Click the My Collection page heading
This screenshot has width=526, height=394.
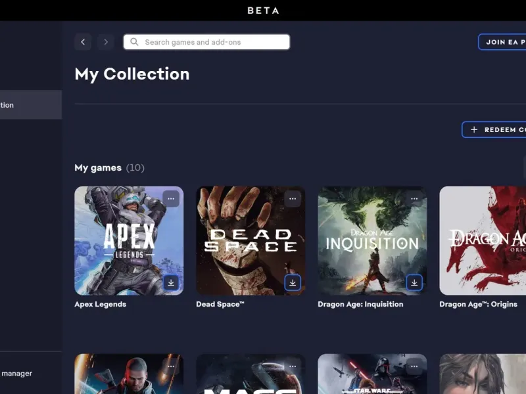point(132,74)
